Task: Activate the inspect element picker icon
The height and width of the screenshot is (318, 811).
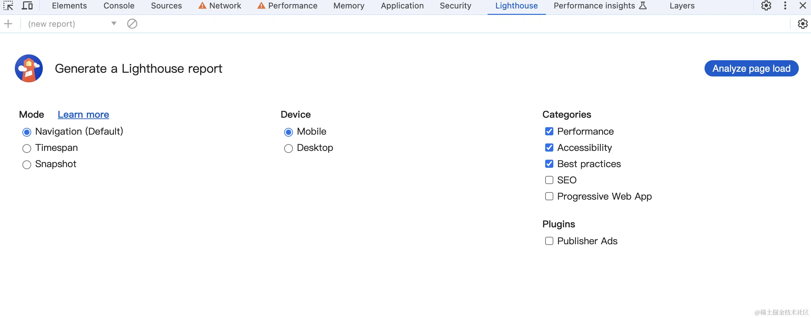Action: click(8, 6)
